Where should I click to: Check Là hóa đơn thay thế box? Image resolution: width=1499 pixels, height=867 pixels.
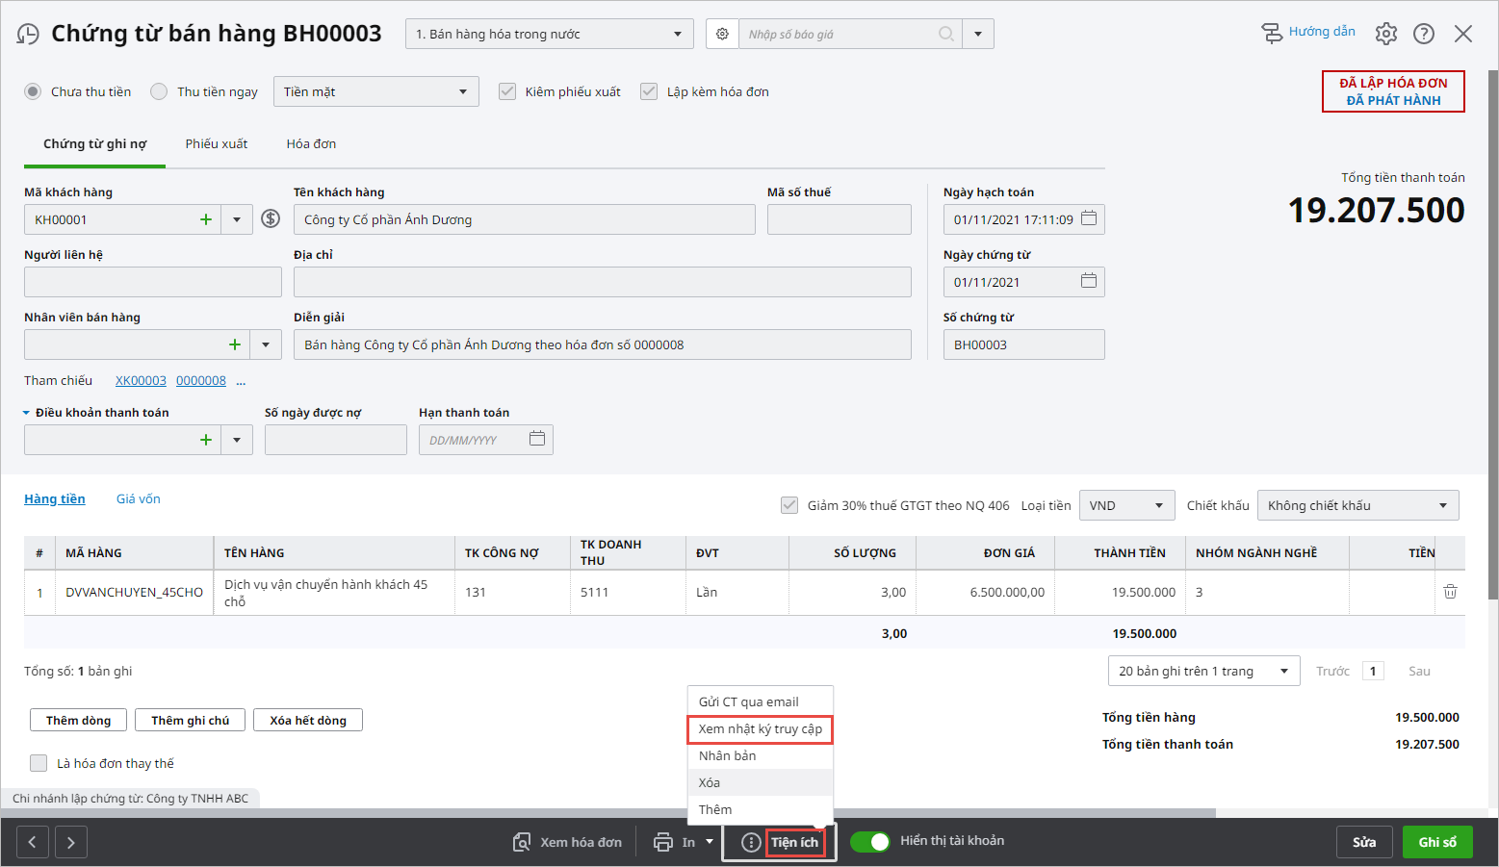point(39,763)
